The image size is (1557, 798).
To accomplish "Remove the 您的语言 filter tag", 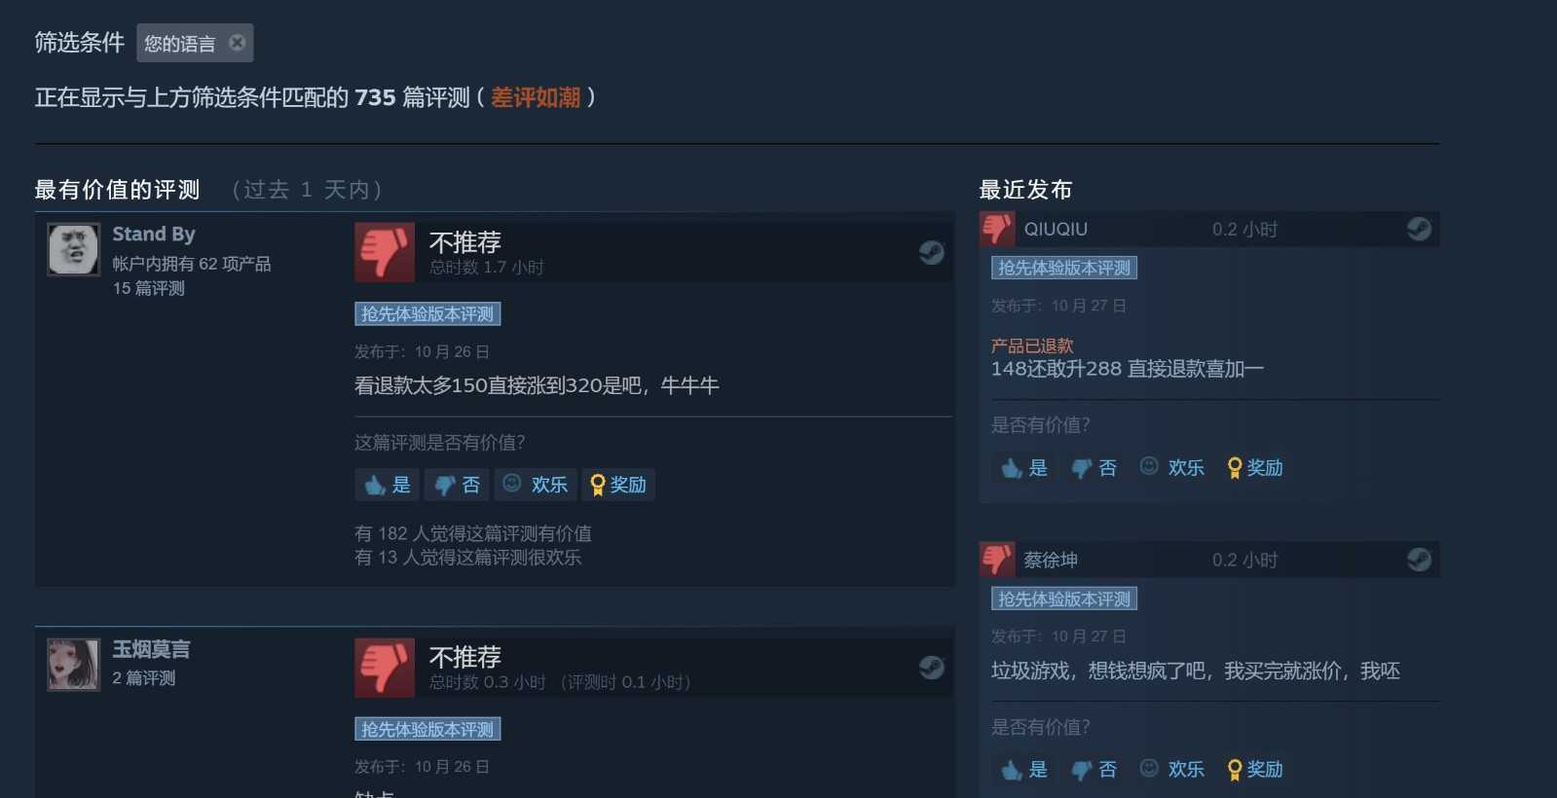I will pyautogui.click(x=237, y=43).
